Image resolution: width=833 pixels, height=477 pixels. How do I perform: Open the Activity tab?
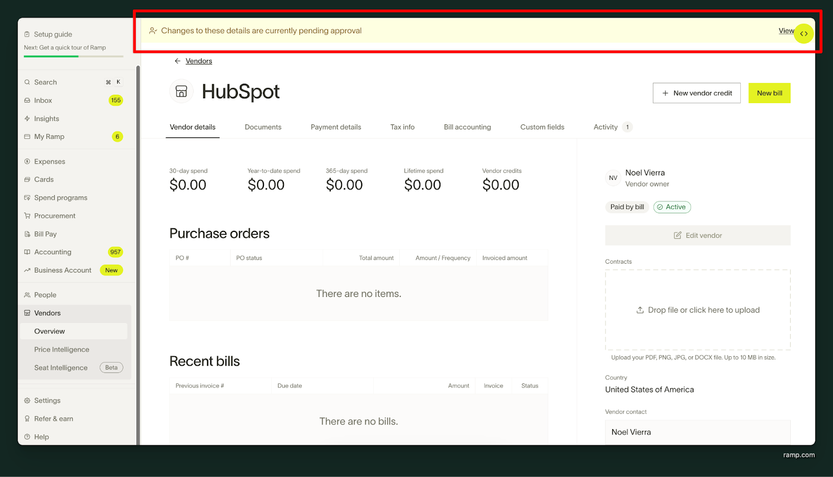pyautogui.click(x=613, y=127)
